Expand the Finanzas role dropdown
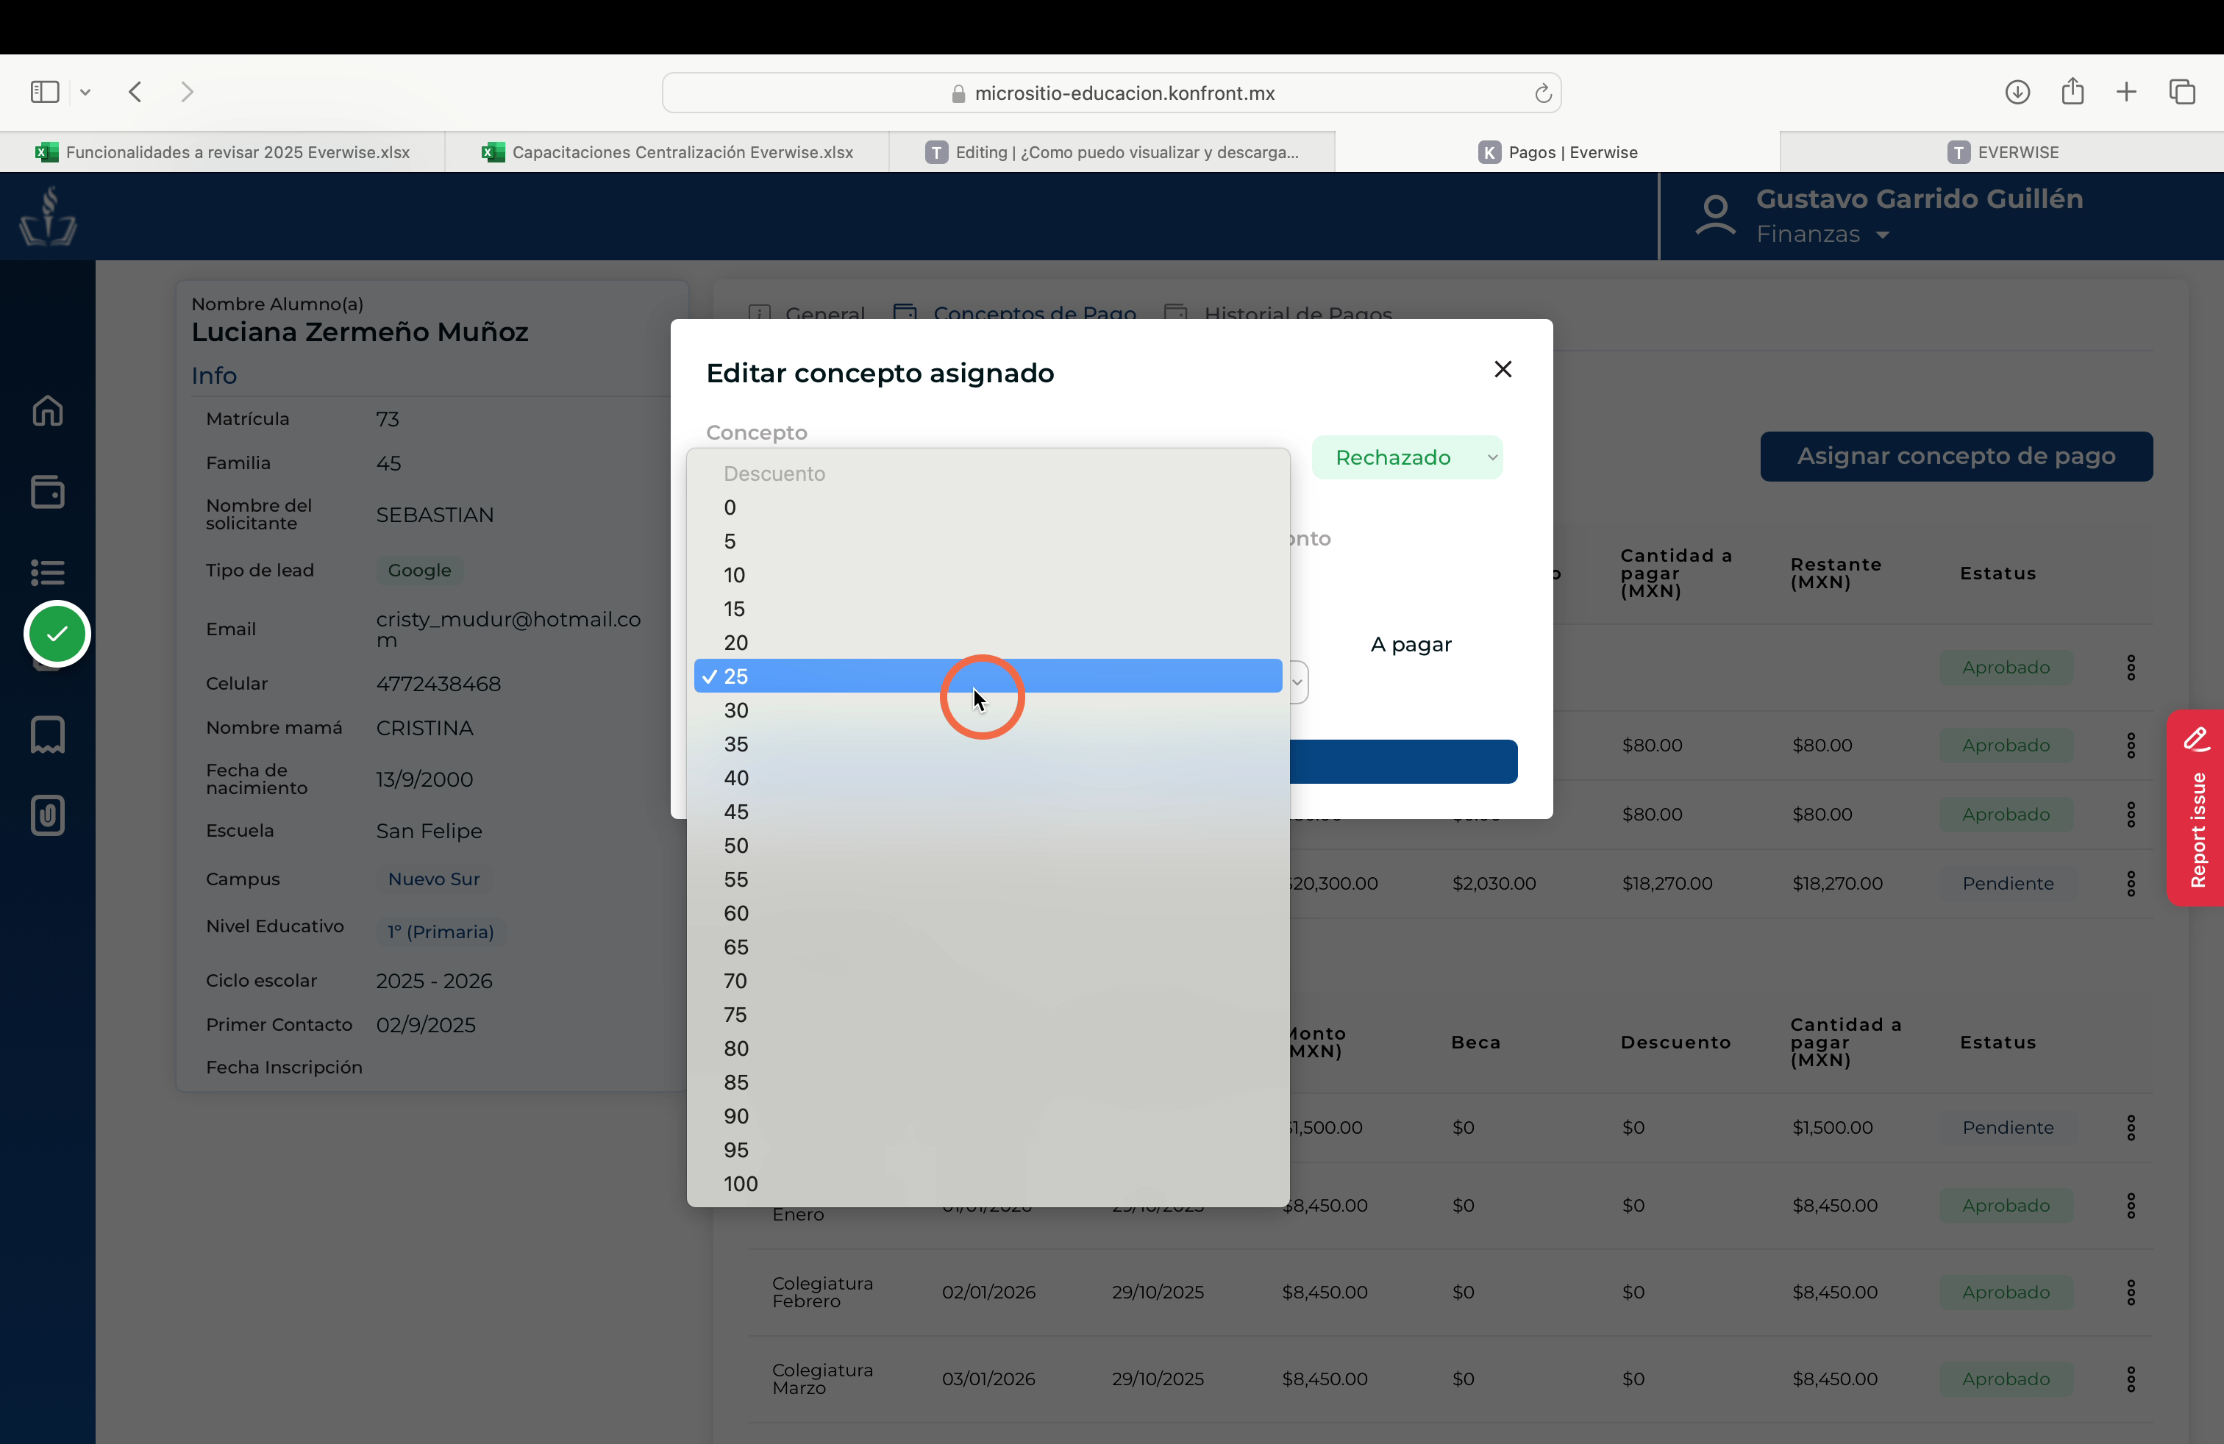Viewport: 2224px width, 1444px height. (x=1822, y=235)
